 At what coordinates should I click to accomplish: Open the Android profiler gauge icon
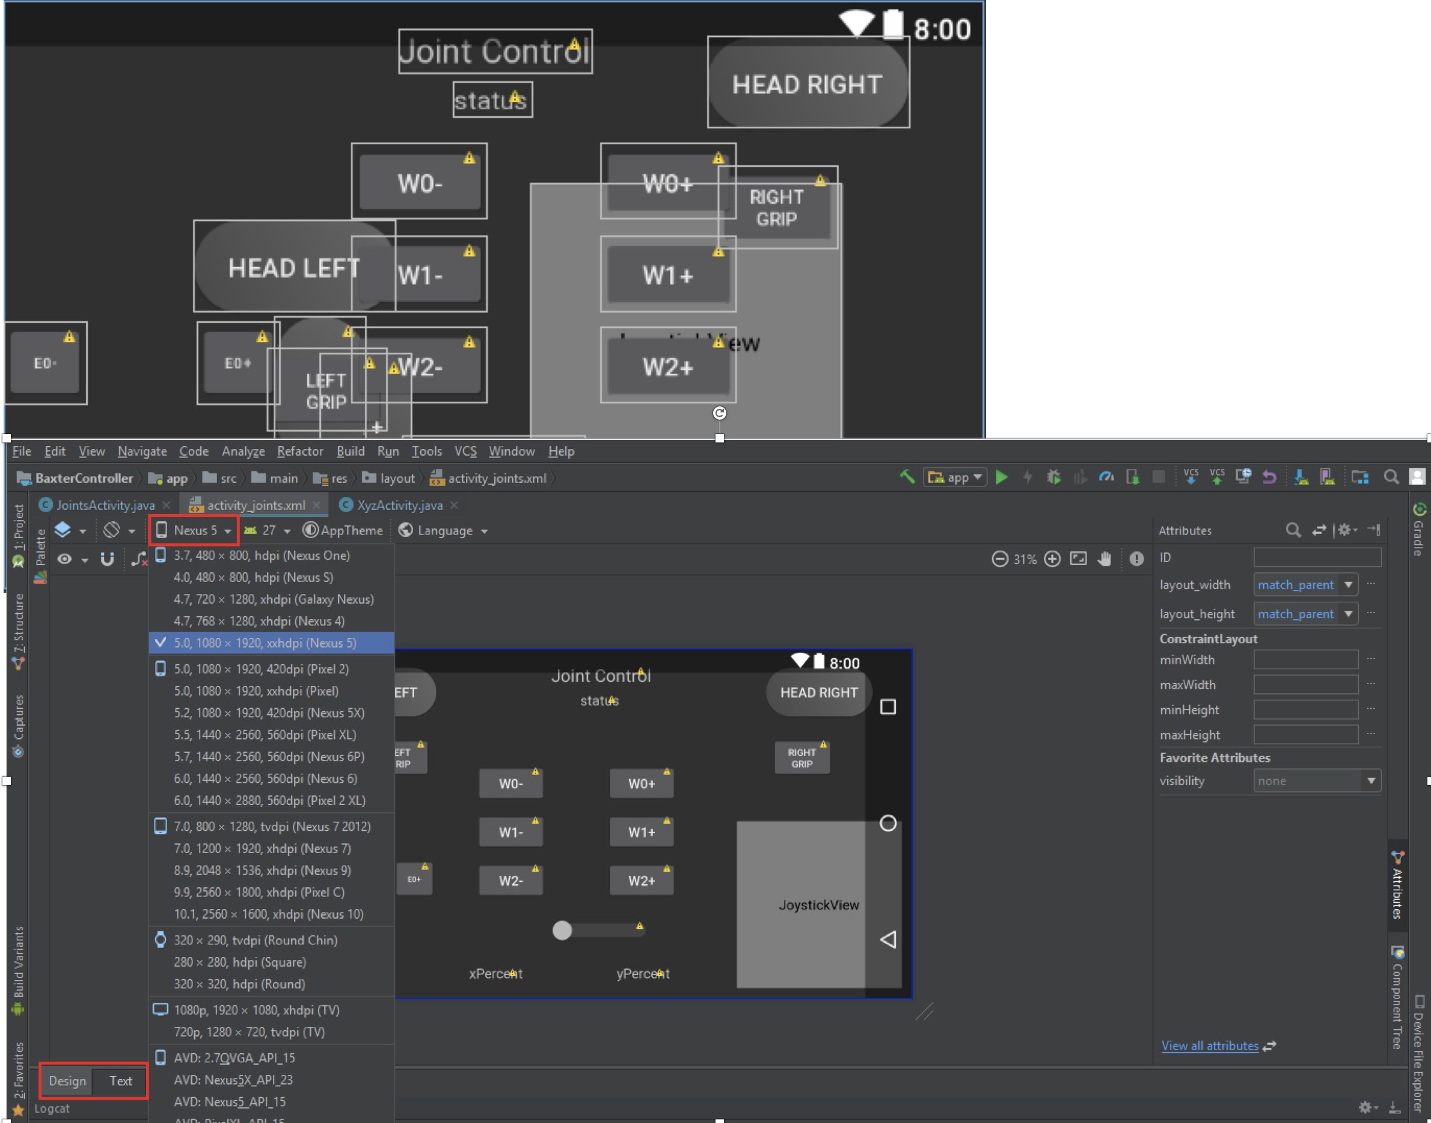click(x=1106, y=477)
